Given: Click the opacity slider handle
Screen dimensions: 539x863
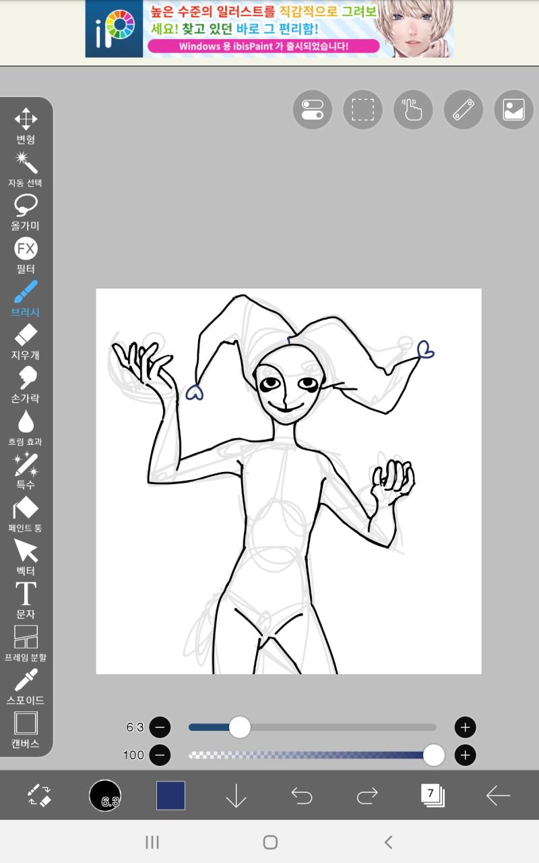Looking at the screenshot, I should (x=434, y=755).
